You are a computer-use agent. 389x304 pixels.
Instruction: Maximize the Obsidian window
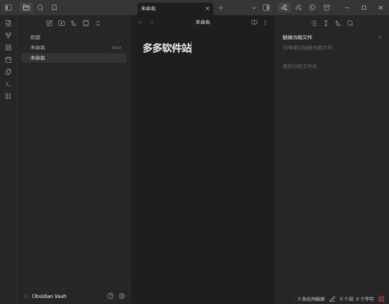364,8
